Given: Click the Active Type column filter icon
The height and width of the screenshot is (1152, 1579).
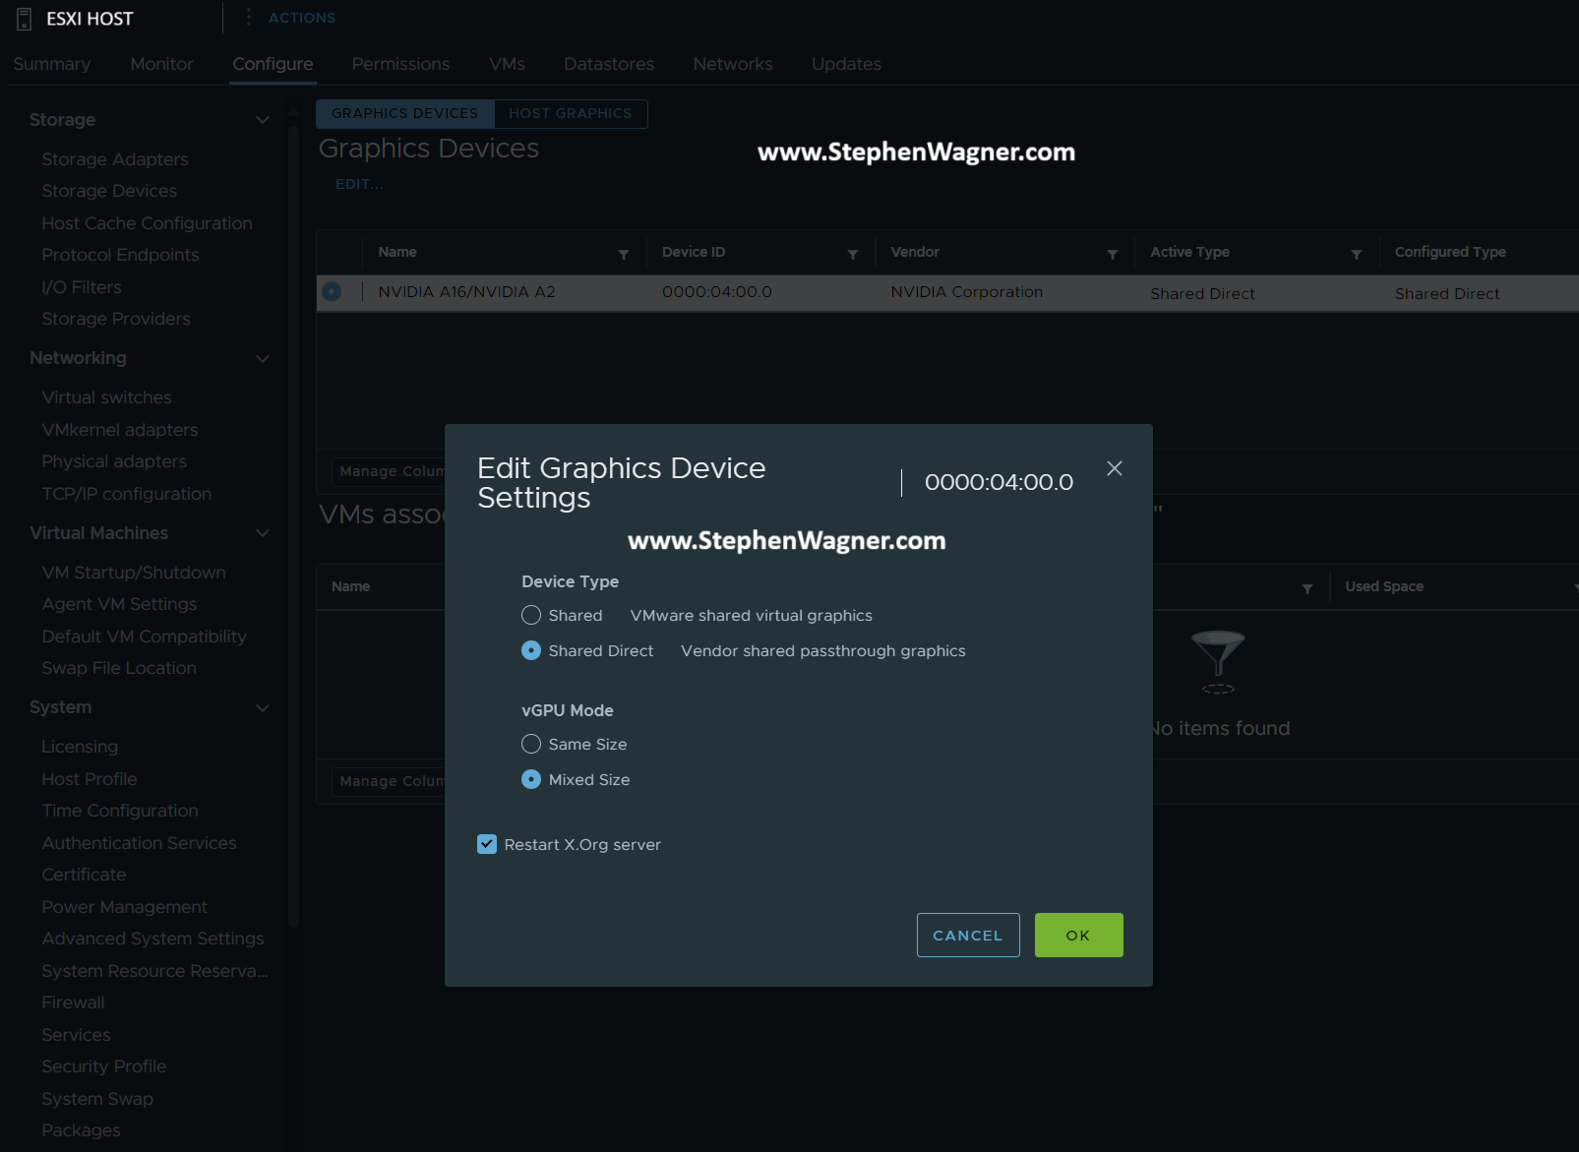Looking at the screenshot, I should pyautogui.click(x=1357, y=254).
